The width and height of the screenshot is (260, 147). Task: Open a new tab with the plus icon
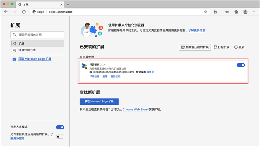[x=68, y=5]
